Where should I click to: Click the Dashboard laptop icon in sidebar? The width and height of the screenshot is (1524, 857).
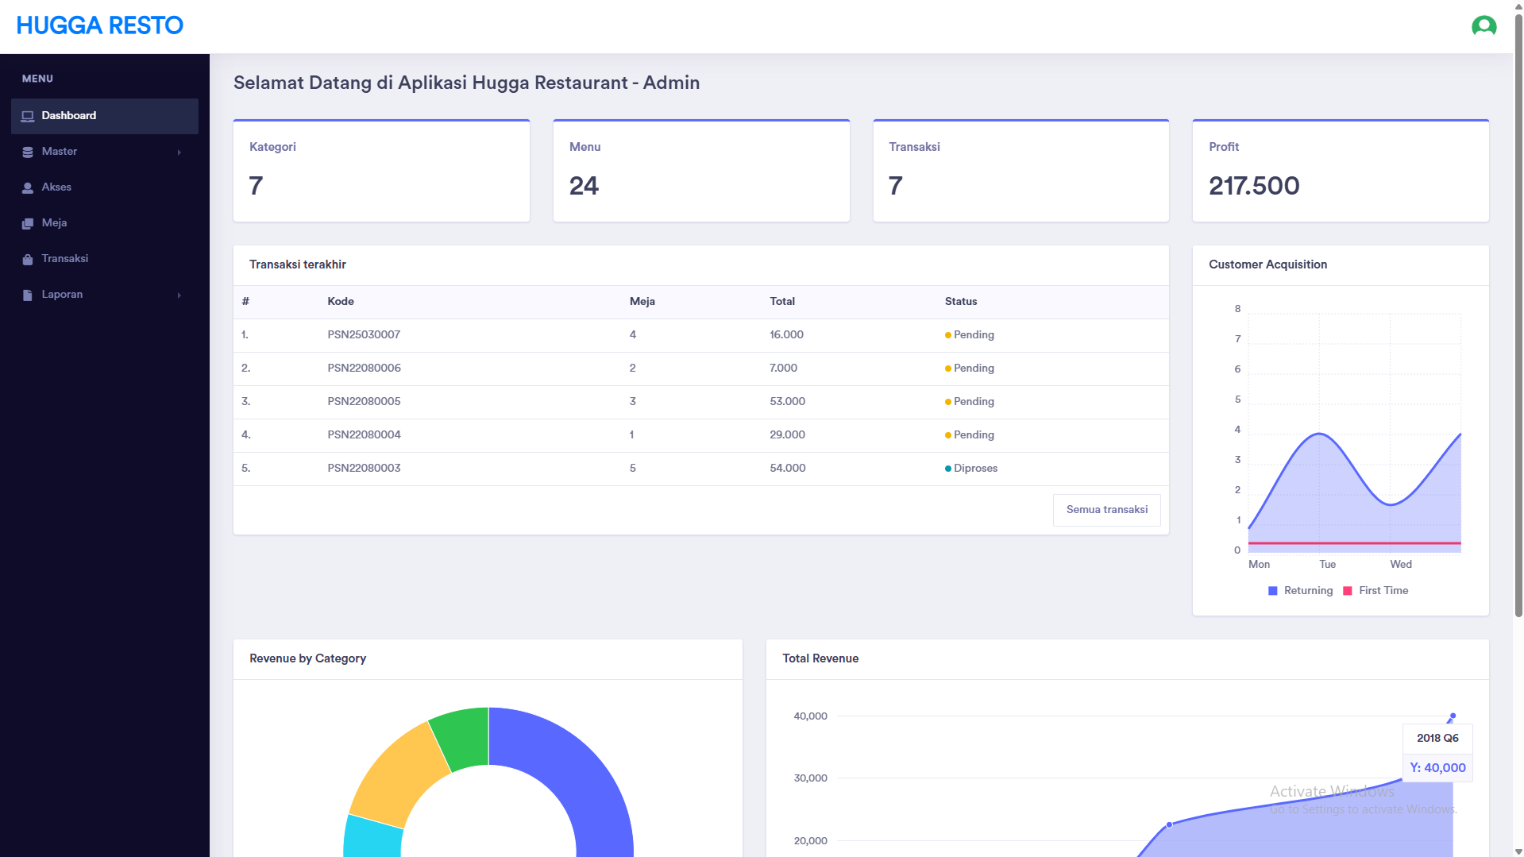pos(28,116)
